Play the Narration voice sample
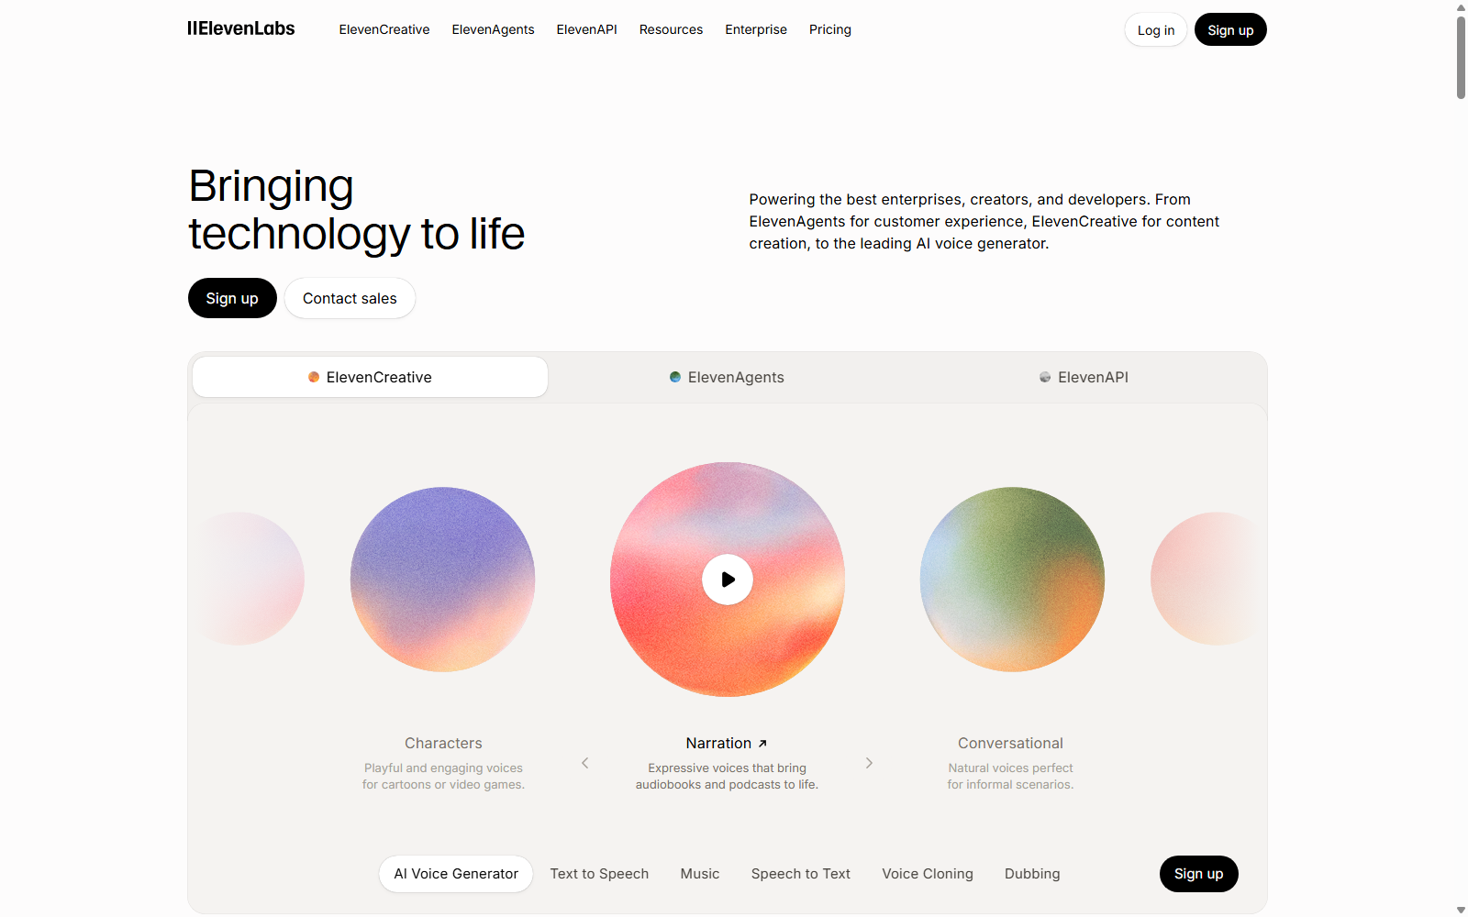 (728, 580)
